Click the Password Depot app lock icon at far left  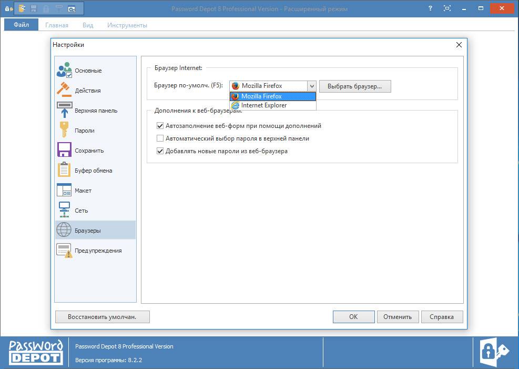8,9
